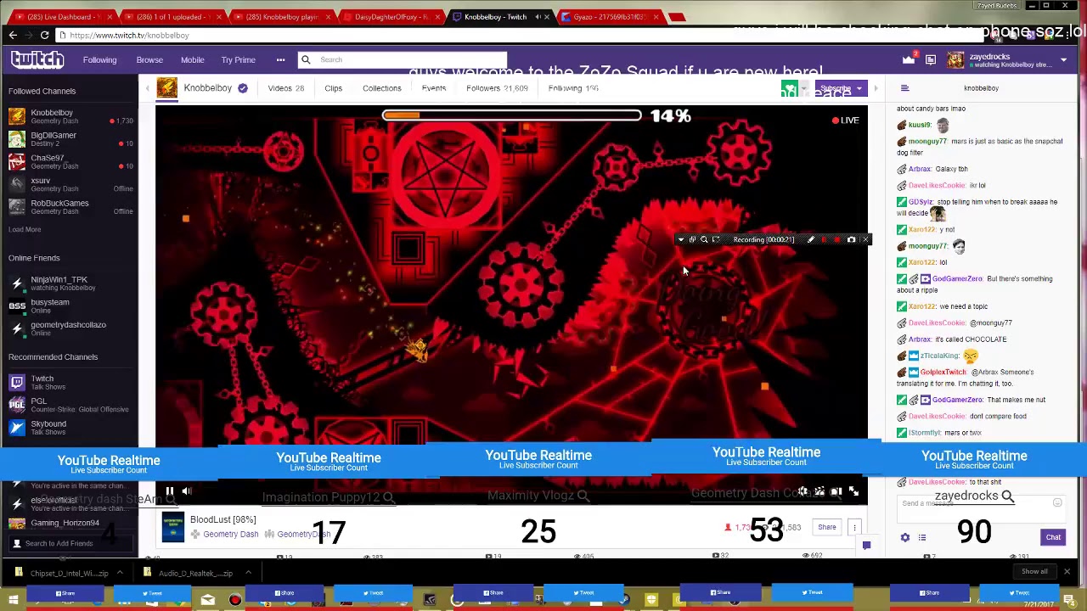Image resolution: width=1087 pixels, height=611 pixels.
Task: Close the recording toolbar
Action: [865, 240]
